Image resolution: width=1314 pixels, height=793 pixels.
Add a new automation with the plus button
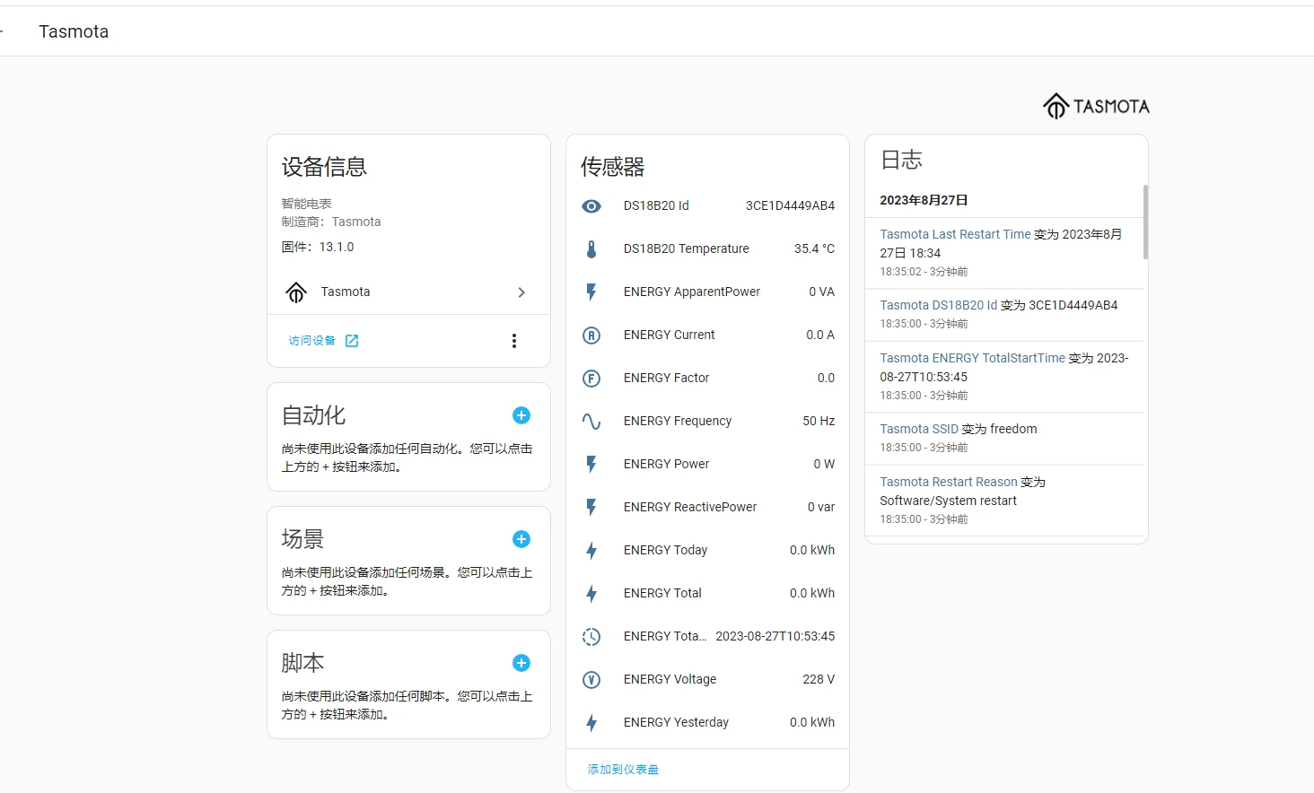click(521, 415)
